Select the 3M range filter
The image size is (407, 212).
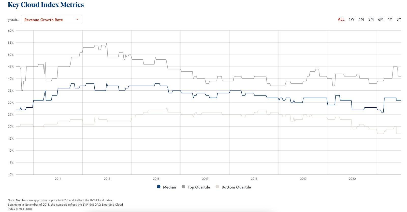tap(371, 19)
